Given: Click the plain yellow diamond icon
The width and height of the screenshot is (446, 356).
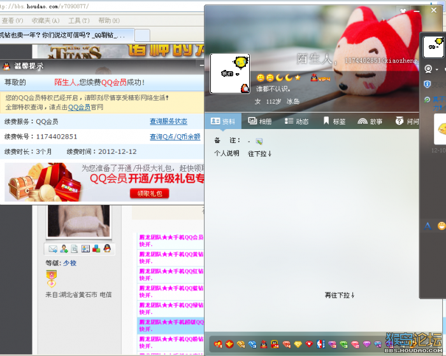Looking at the screenshot, I should (x=298, y=345).
